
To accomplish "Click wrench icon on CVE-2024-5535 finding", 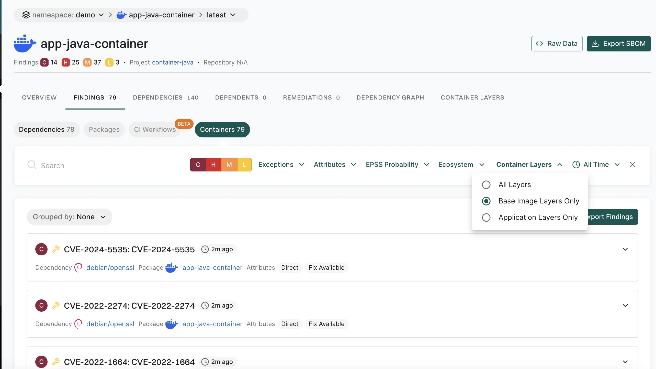I will [56, 249].
